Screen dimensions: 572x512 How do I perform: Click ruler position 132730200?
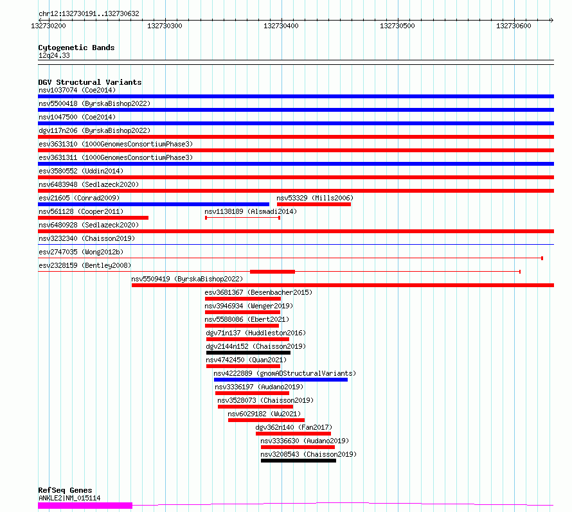click(x=48, y=26)
